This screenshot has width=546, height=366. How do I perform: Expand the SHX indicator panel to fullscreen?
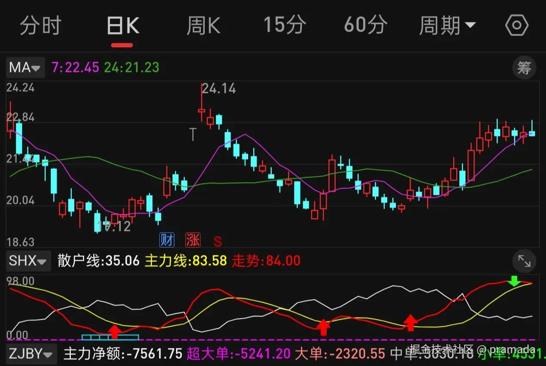tap(524, 261)
